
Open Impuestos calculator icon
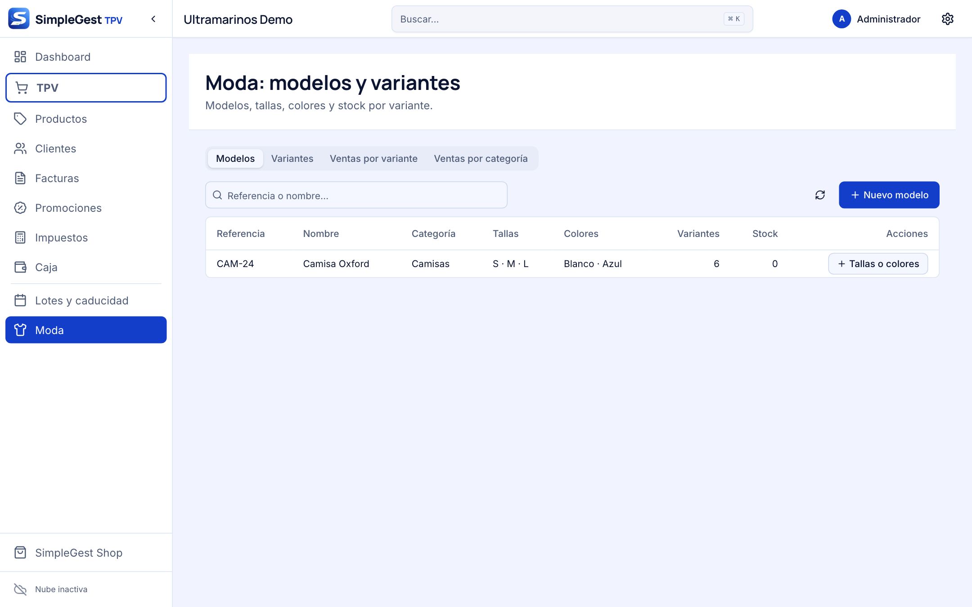coord(20,237)
